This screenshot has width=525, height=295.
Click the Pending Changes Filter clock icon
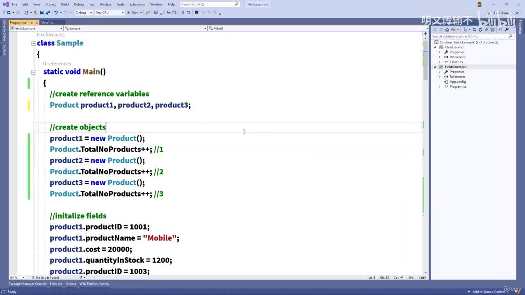coord(466,29)
